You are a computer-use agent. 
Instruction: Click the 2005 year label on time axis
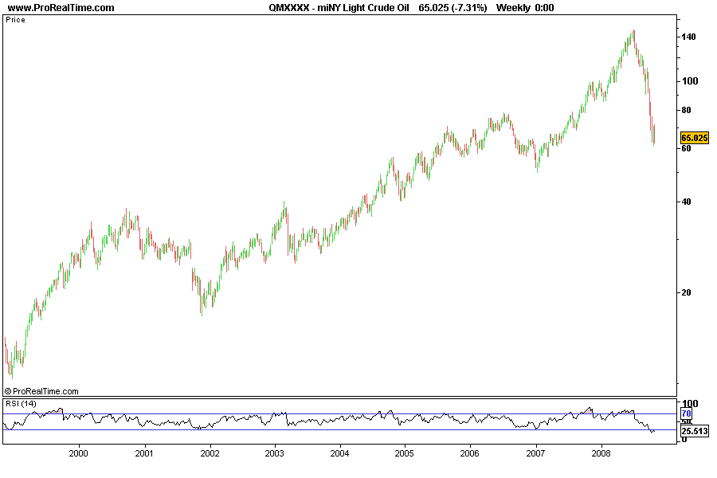click(x=404, y=453)
